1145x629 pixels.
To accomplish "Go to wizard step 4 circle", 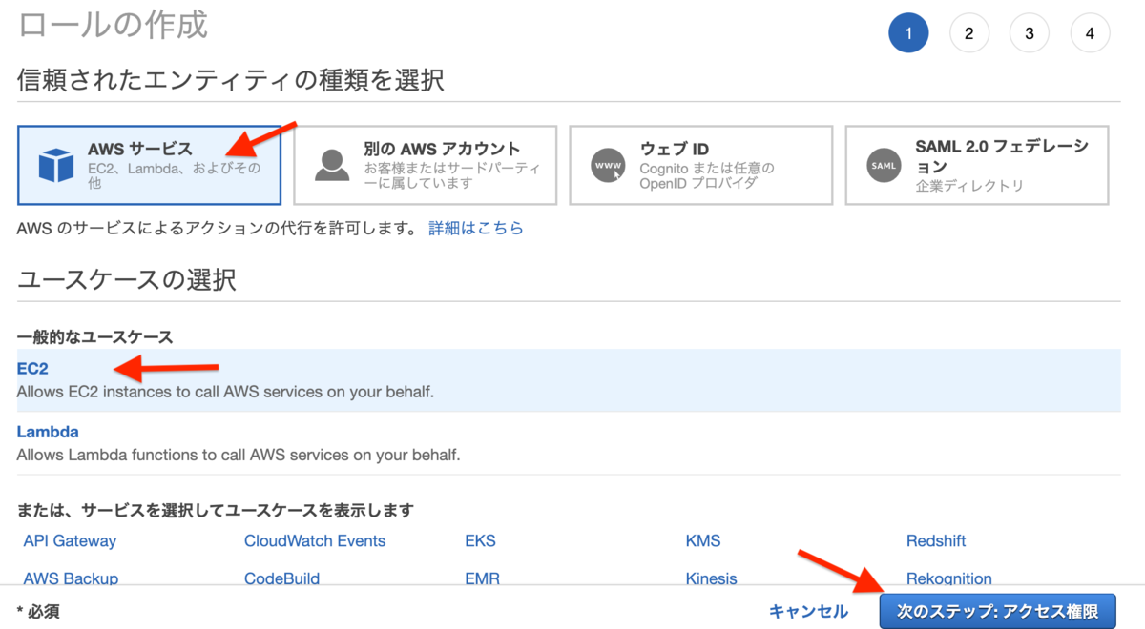I will pos(1090,33).
